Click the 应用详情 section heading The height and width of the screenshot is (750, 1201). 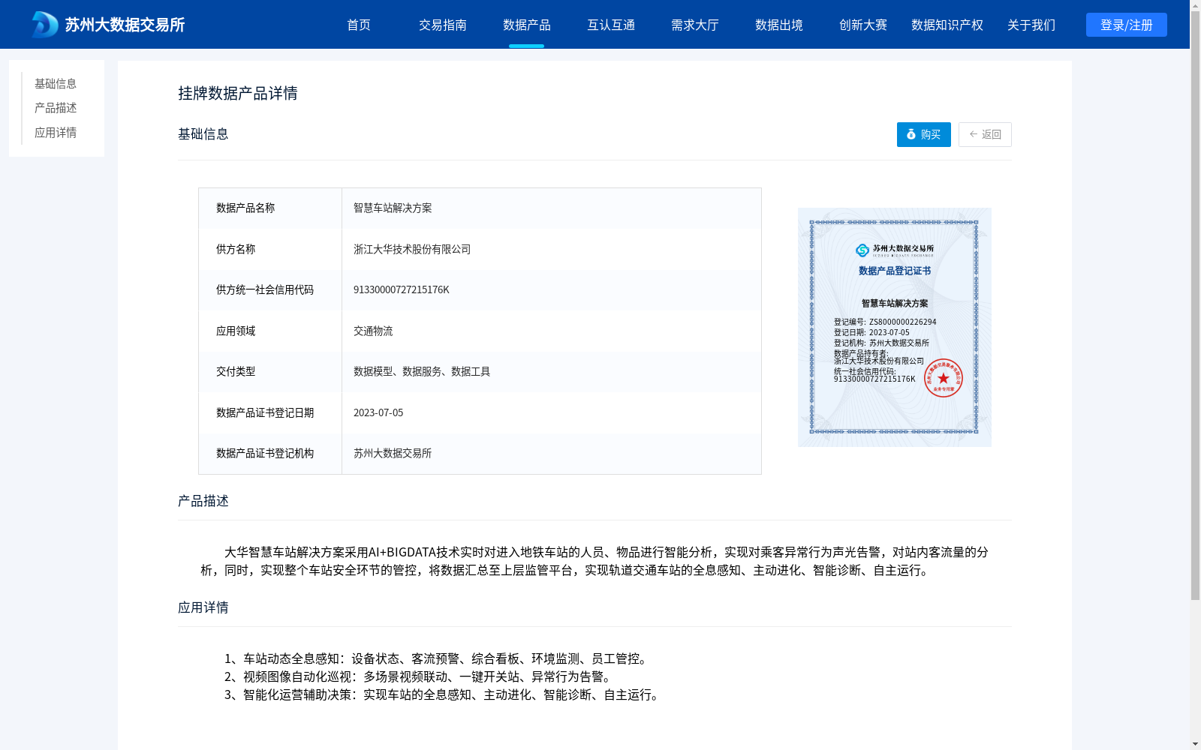(x=203, y=607)
